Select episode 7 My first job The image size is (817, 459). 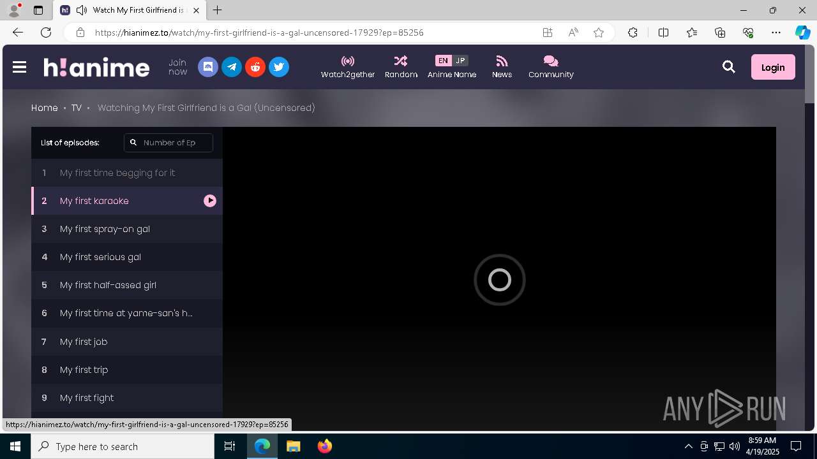[x=127, y=342]
